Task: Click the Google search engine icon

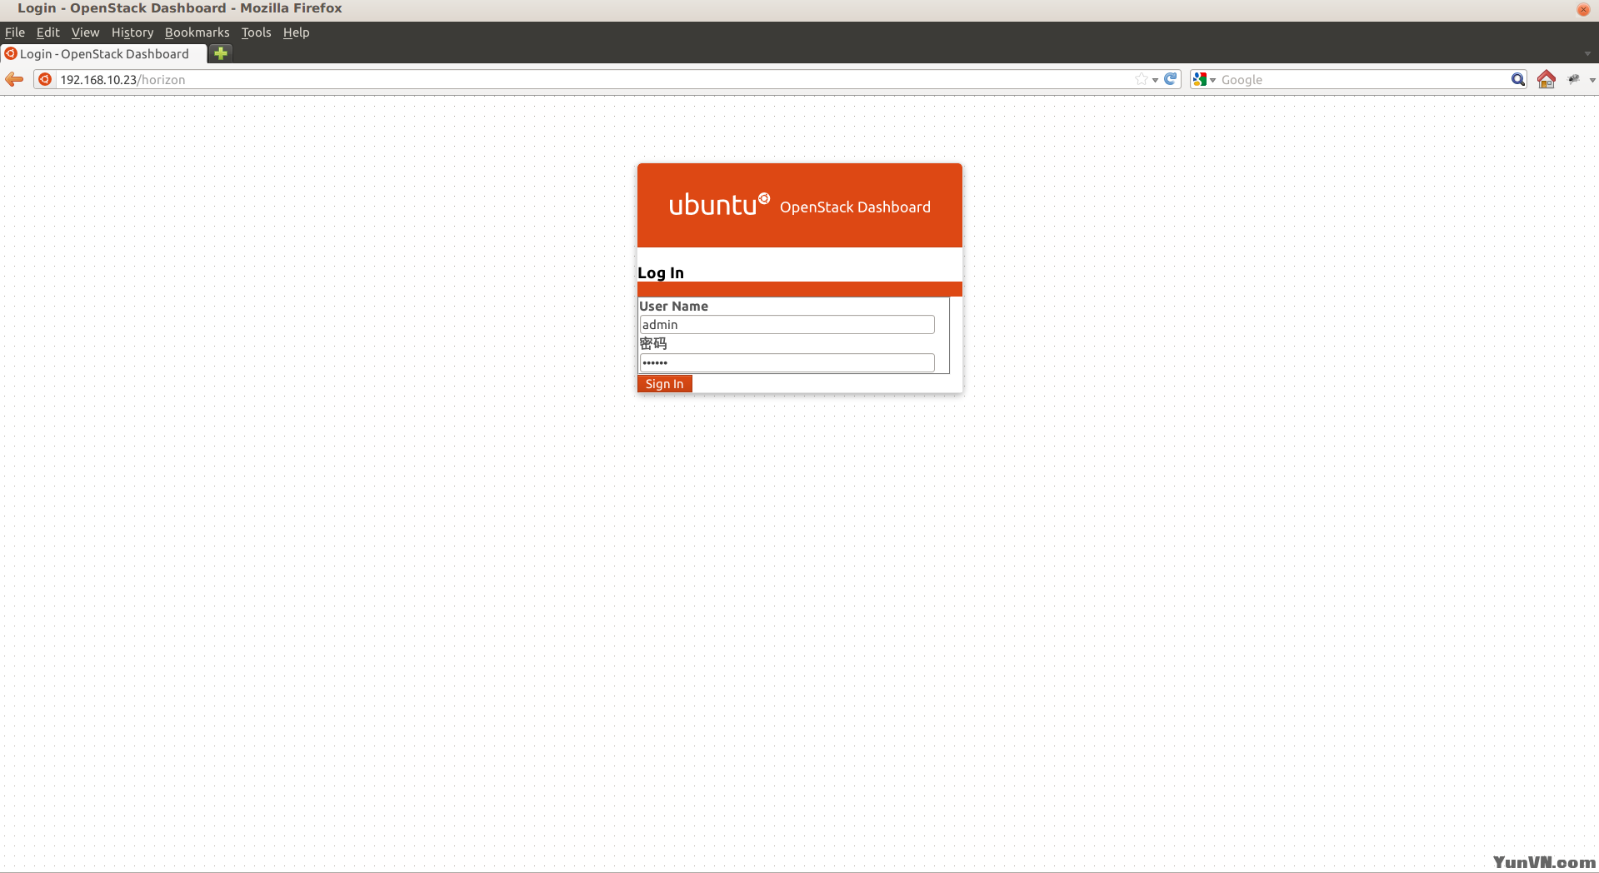Action: pyautogui.click(x=1200, y=79)
